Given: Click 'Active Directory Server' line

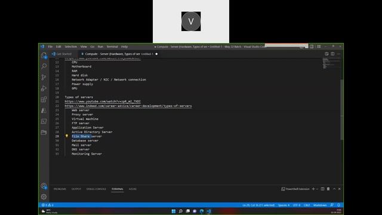Looking at the screenshot, I should 92,132.
